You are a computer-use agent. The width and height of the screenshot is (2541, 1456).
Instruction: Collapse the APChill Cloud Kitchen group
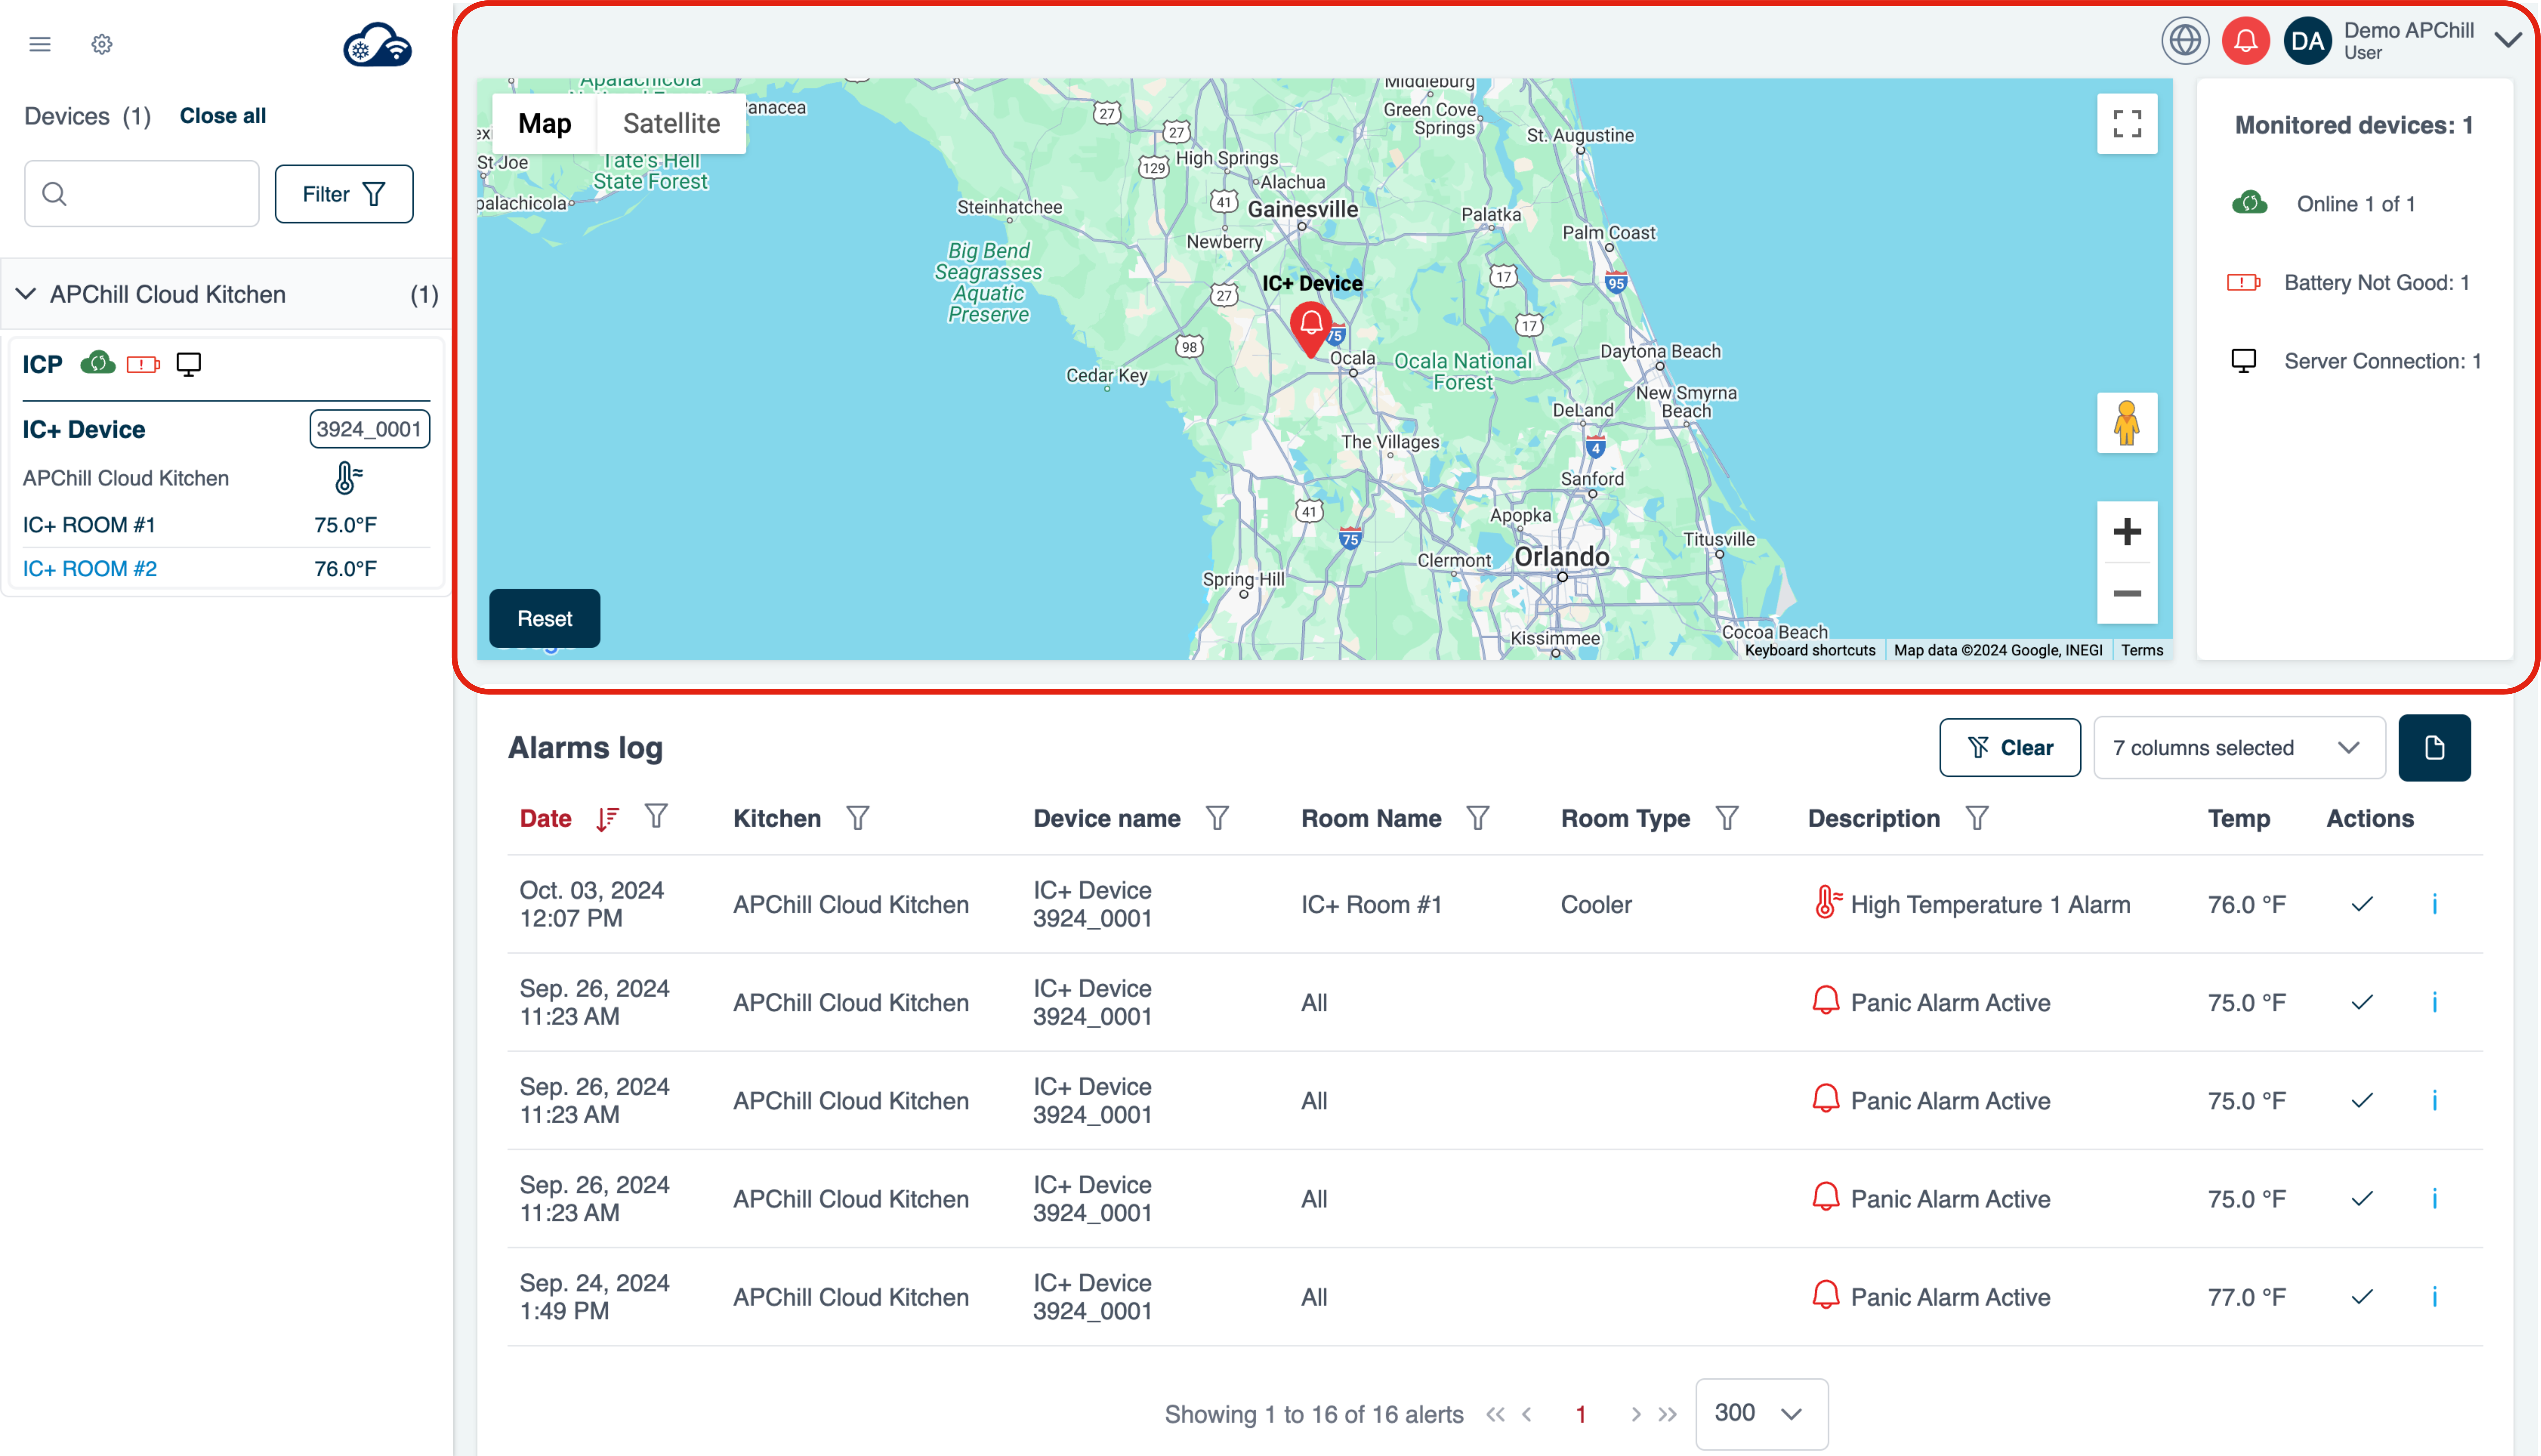tap(27, 294)
